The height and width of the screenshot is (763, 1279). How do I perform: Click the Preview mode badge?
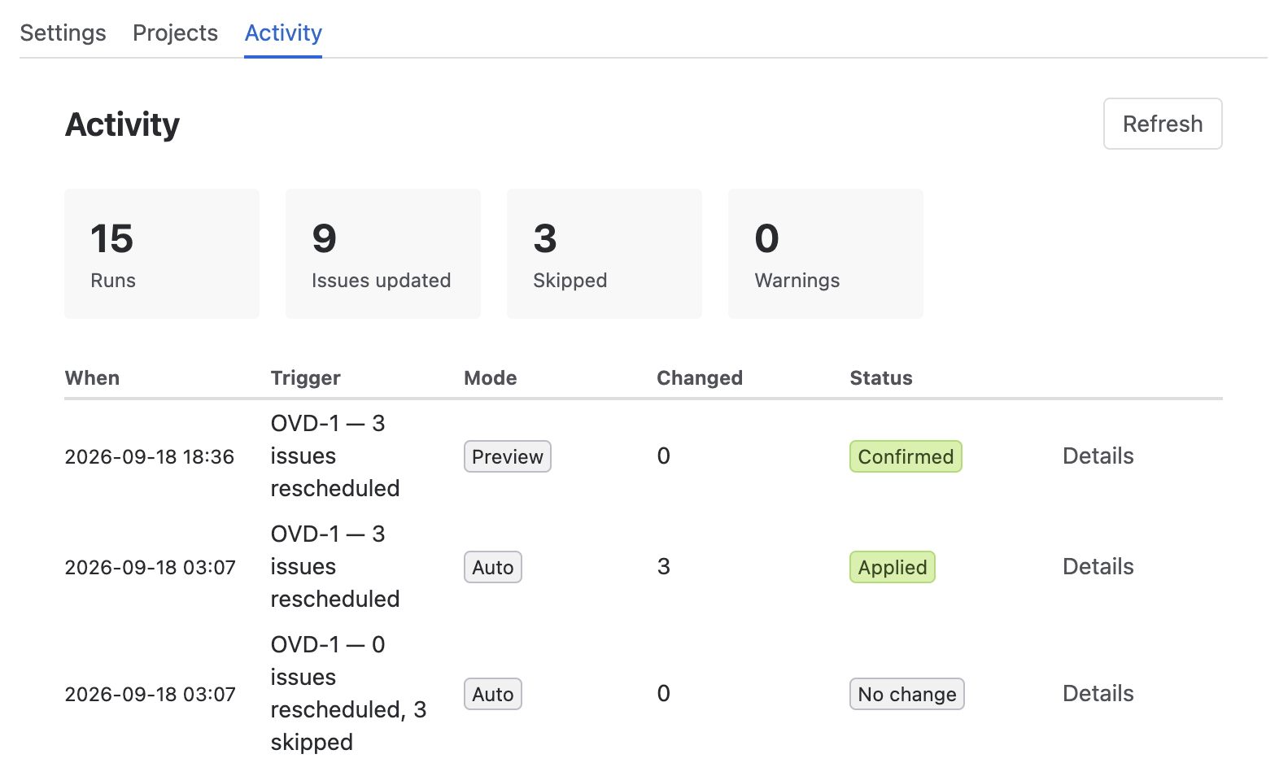coord(508,456)
